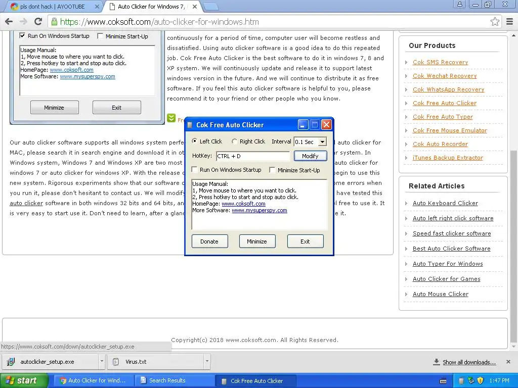Go forward in Chrome browser
The height and width of the screenshot is (388, 518).
click(x=23, y=22)
